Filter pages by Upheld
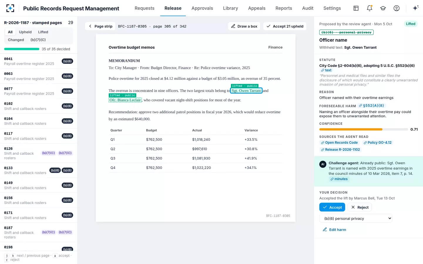 [25, 32]
